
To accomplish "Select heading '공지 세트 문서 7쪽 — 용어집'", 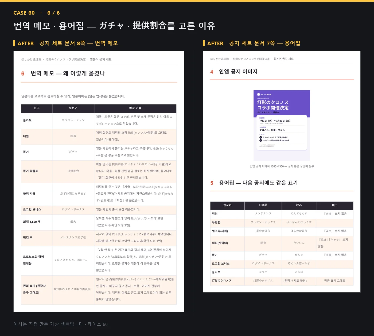I will point(264,43).
